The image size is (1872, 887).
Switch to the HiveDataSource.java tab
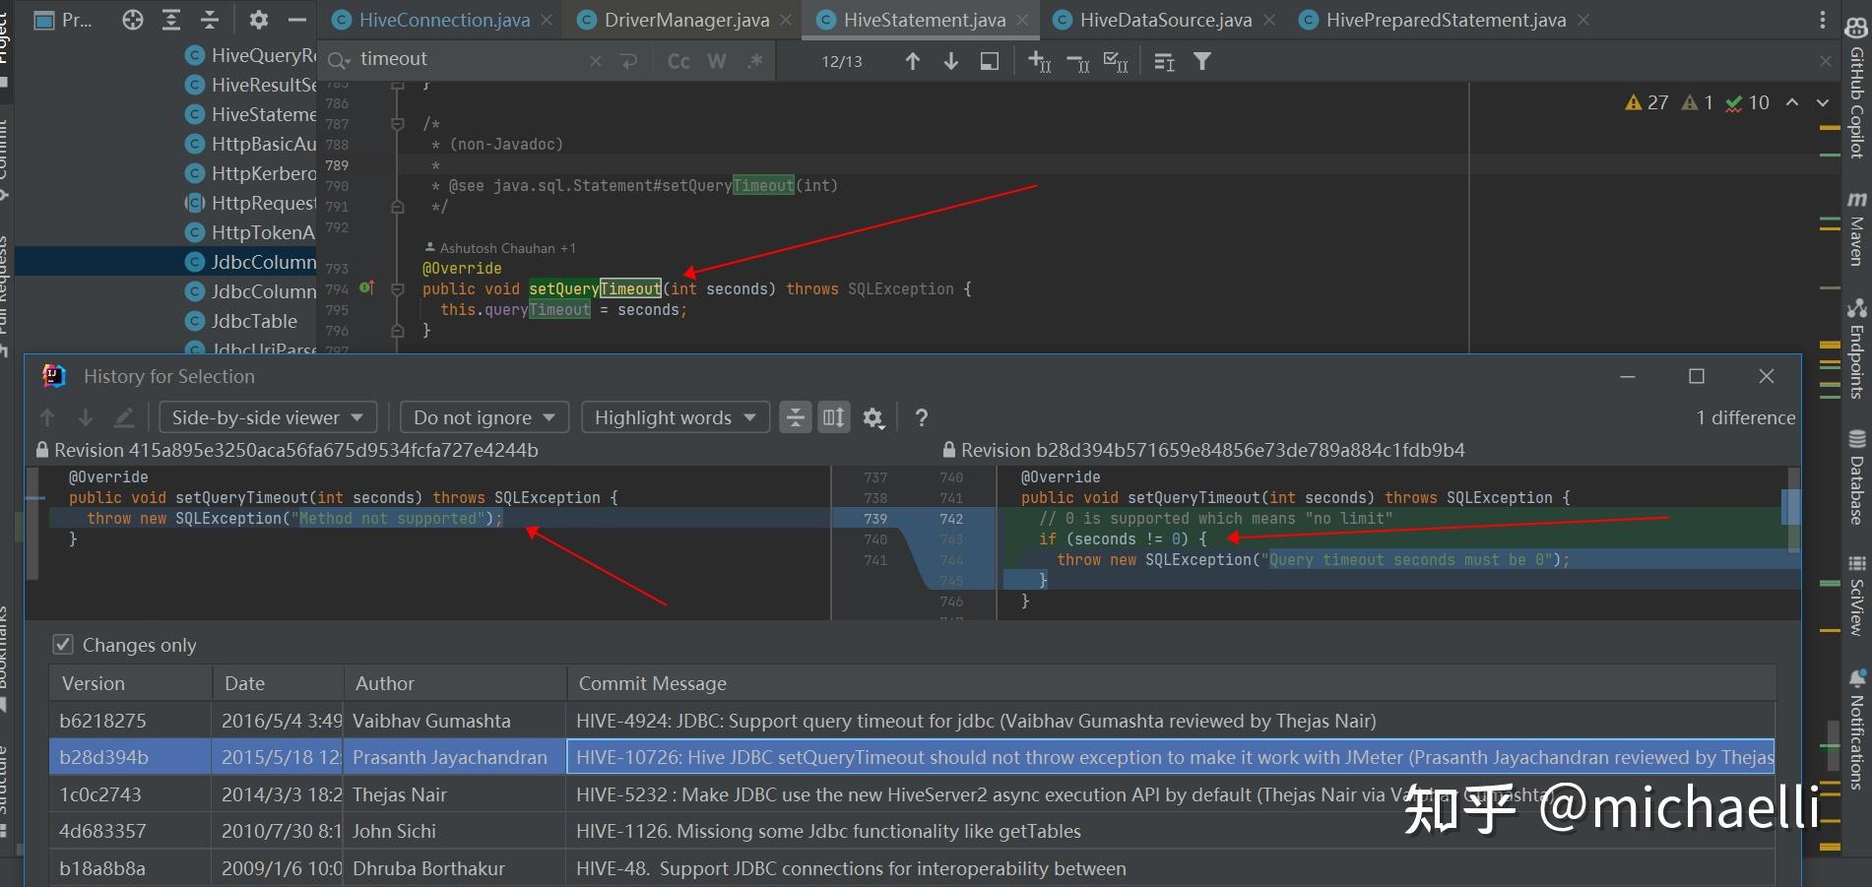point(1165,20)
